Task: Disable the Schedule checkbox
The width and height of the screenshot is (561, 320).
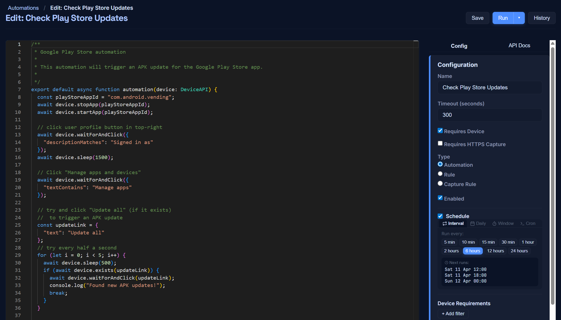Action: 440,216
